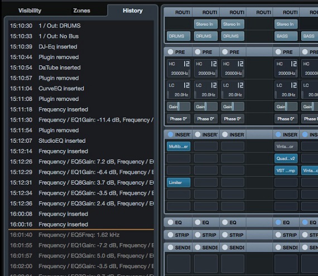Adjust the Gain slider on second channel
Screen dimensions: 318x276
tap(206, 106)
